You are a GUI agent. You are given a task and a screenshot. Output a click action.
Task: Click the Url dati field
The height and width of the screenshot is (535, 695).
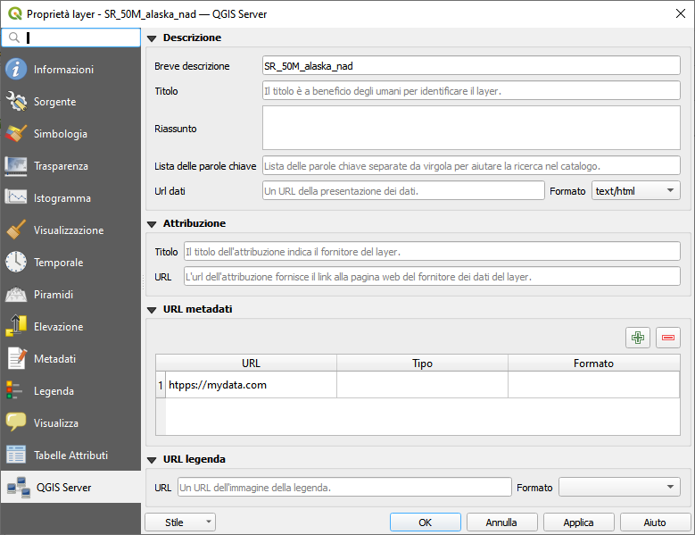click(403, 190)
